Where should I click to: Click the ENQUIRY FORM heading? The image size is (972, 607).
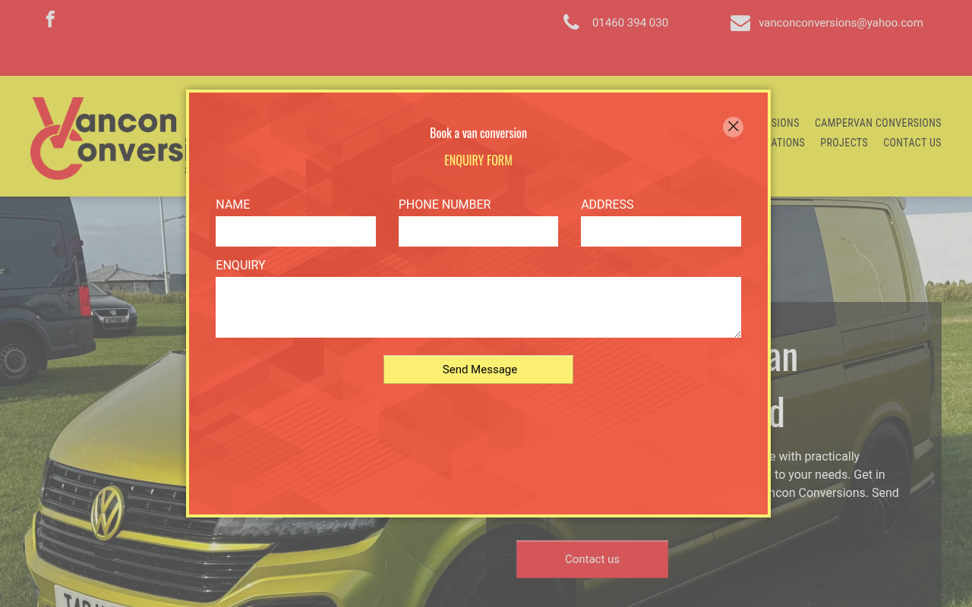click(478, 160)
